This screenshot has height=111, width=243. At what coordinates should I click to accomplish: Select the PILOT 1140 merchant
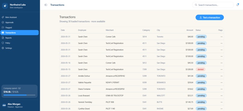coord(110,109)
